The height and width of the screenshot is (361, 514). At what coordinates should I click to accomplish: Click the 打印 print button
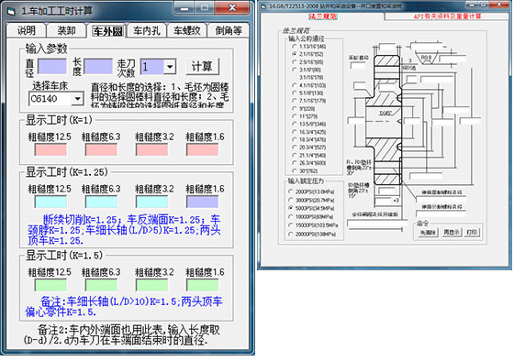[473, 233]
